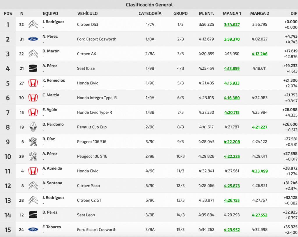Open D. Perdomo's 4:21.227 time link
Screen dimensions: 298x237
259,127
